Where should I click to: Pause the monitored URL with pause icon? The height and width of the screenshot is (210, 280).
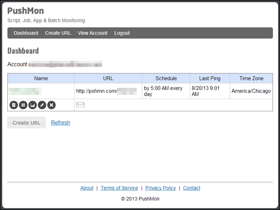pos(23,105)
